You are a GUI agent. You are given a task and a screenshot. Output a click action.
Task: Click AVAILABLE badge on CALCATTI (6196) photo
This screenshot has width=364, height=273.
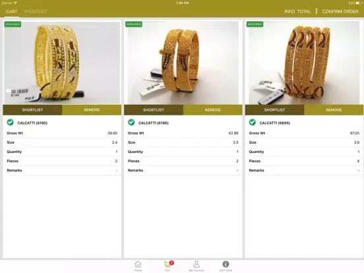pos(134,24)
